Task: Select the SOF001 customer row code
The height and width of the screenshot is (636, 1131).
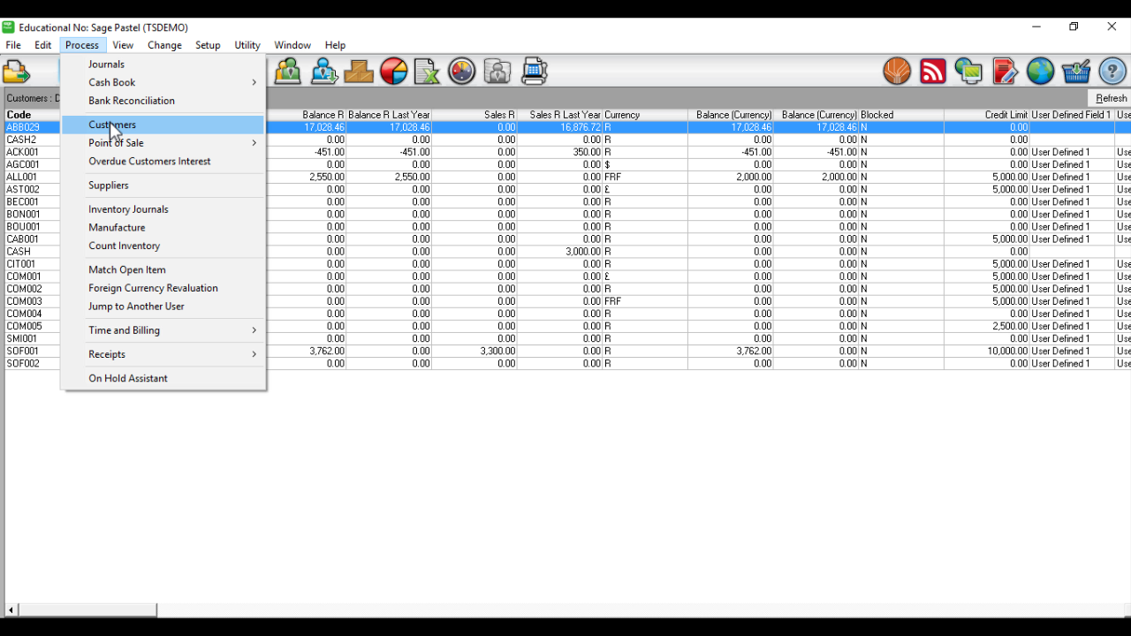Action: [23, 351]
